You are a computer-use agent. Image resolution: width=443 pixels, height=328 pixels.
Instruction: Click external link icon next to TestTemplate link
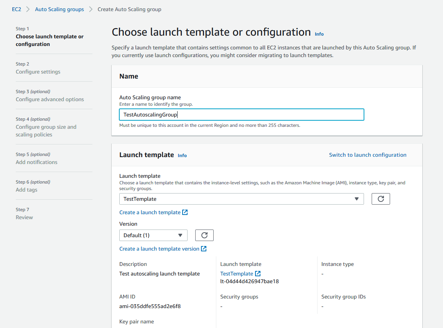point(258,274)
